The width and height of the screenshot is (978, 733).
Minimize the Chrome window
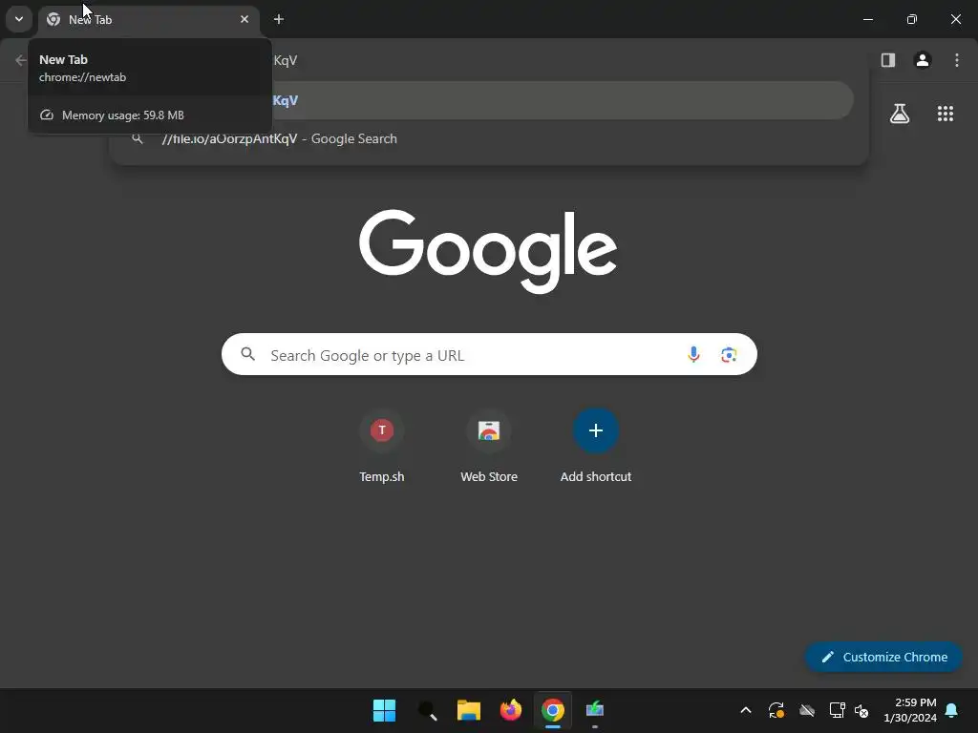867,19
